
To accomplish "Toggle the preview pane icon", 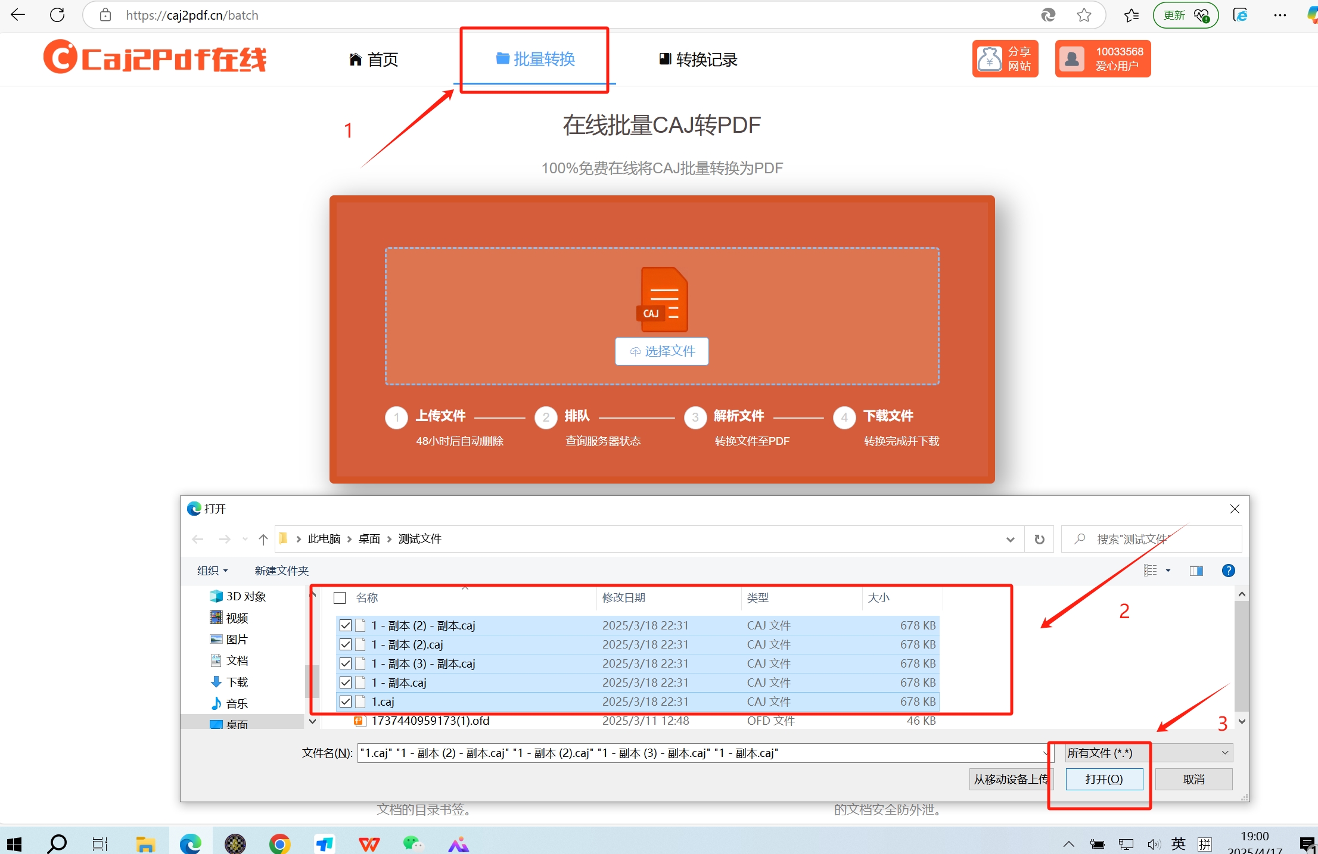I will (1196, 571).
